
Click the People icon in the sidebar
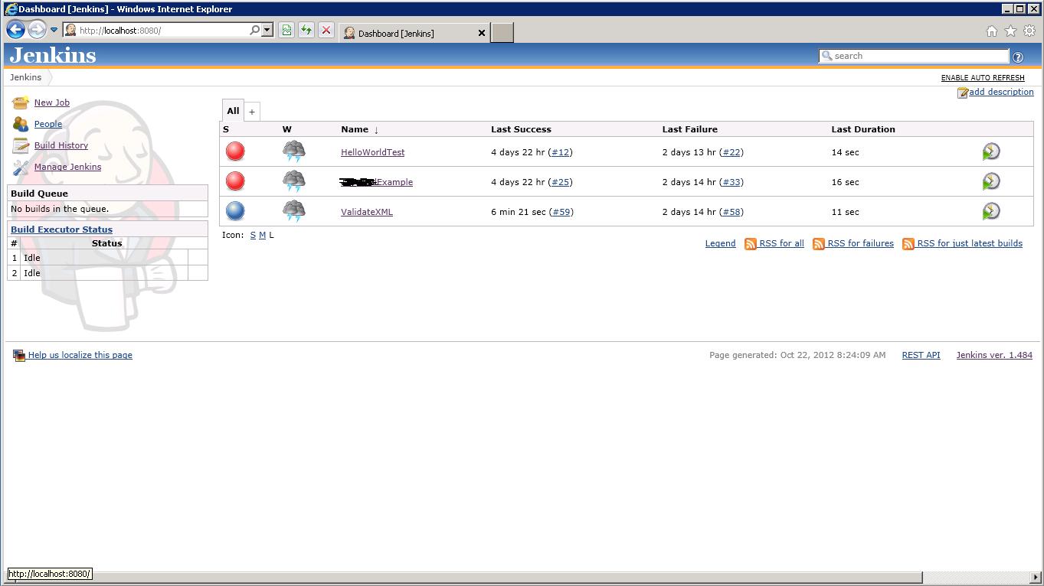click(21, 124)
